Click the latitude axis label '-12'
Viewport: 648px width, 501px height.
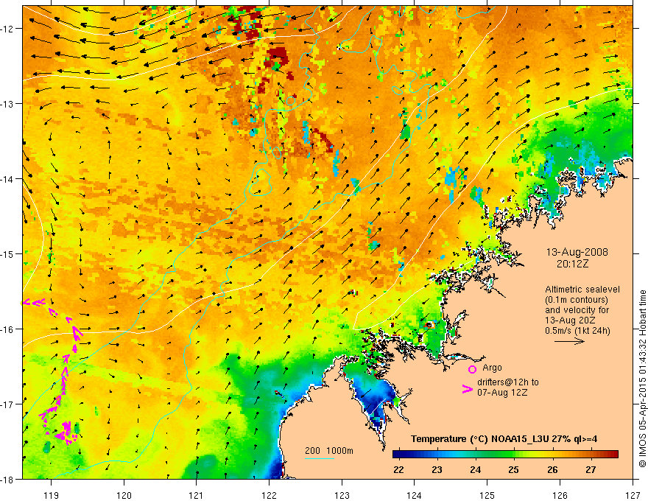[x=8, y=29]
